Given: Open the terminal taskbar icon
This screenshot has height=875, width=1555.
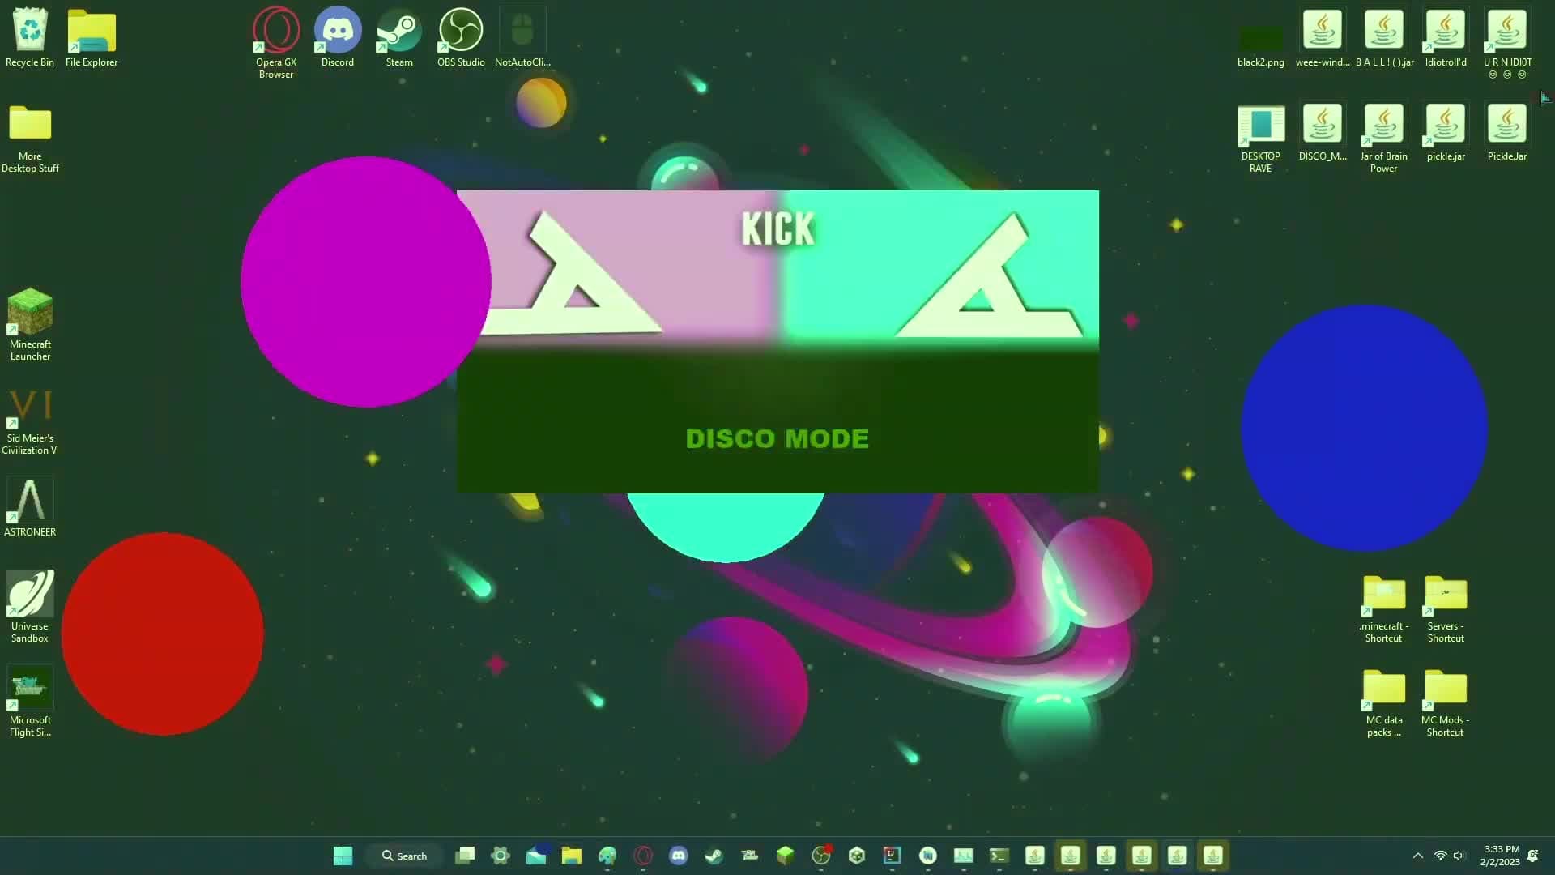Looking at the screenshot, I should click(999, 856).
